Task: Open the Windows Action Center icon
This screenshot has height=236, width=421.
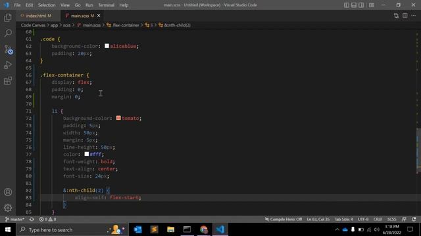Action: (x=410, y=229)
